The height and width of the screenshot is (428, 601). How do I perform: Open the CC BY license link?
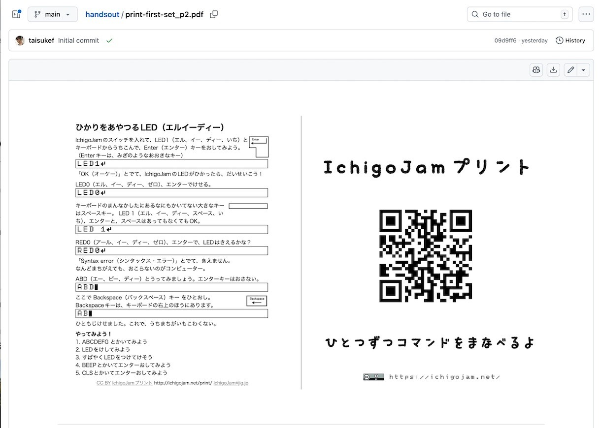click(103, 383)
